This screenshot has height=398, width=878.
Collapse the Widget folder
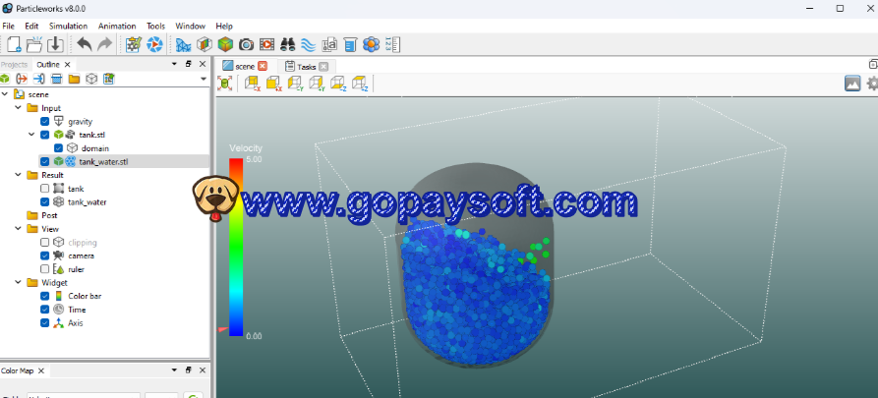(x=19, y=283)
